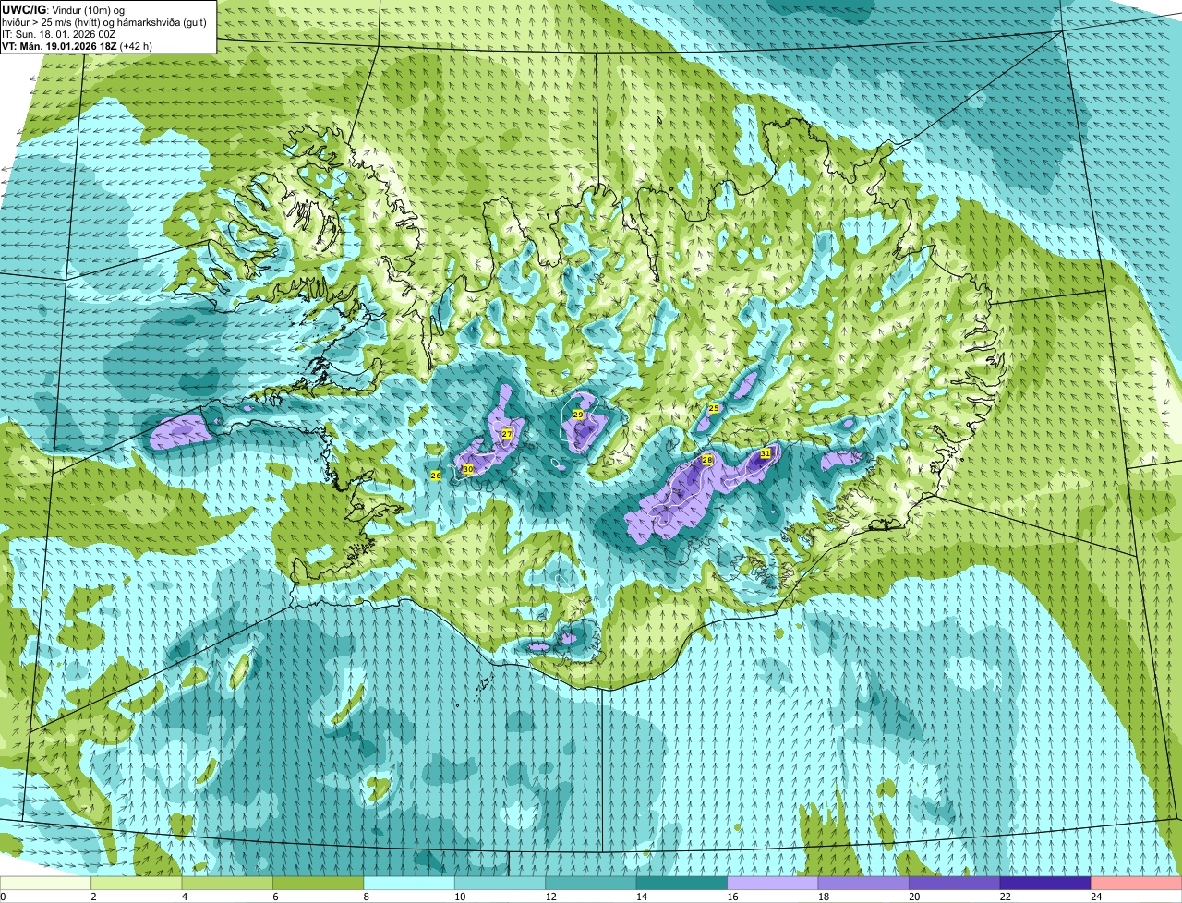Select the 6–8 m/s legend color swatch
Screen dimensions: 1182x903
[x=319, y=883]
